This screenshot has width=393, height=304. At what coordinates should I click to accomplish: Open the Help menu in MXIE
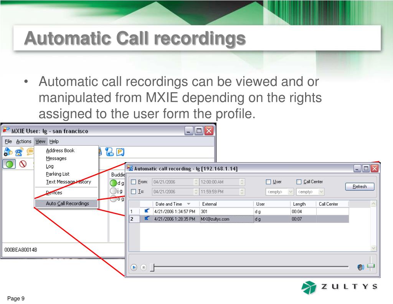coord(54,141)
